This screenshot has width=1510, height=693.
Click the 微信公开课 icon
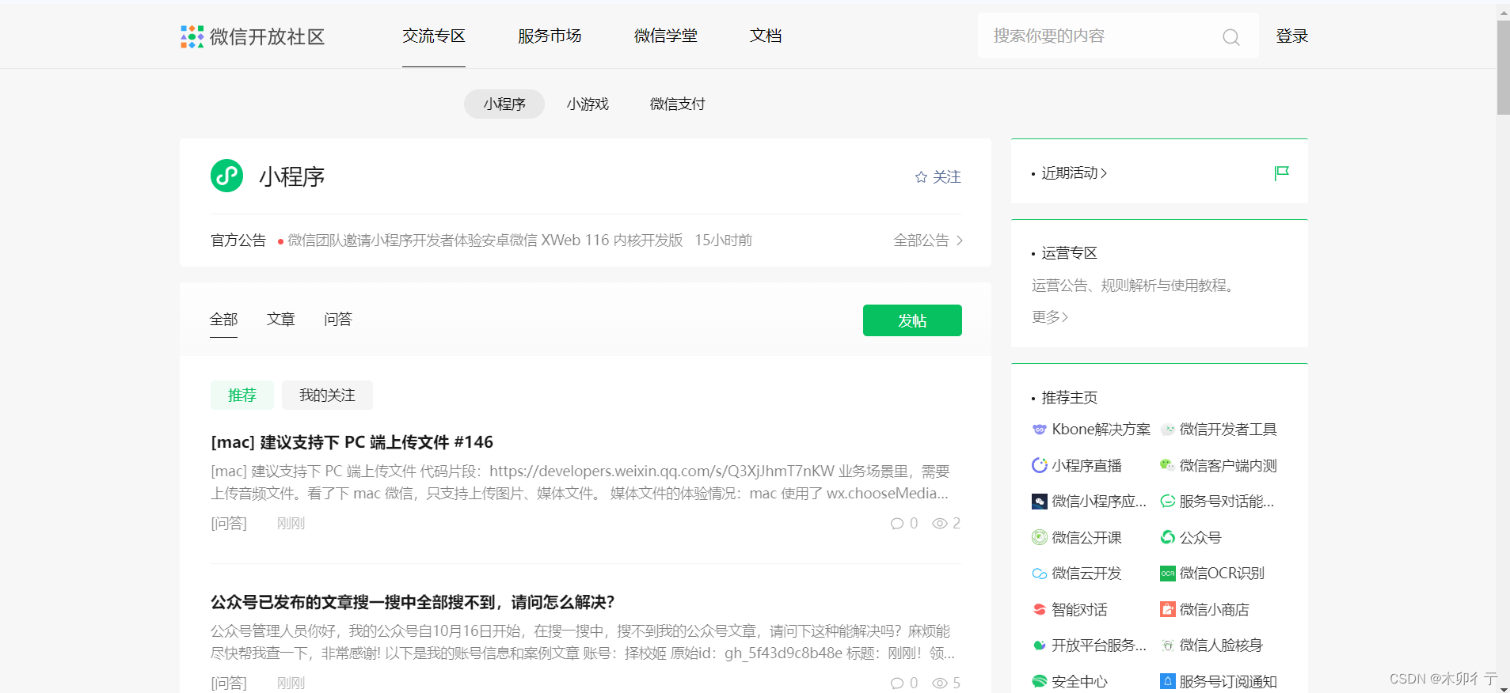pyautogui.click(x=1040, y=538)
